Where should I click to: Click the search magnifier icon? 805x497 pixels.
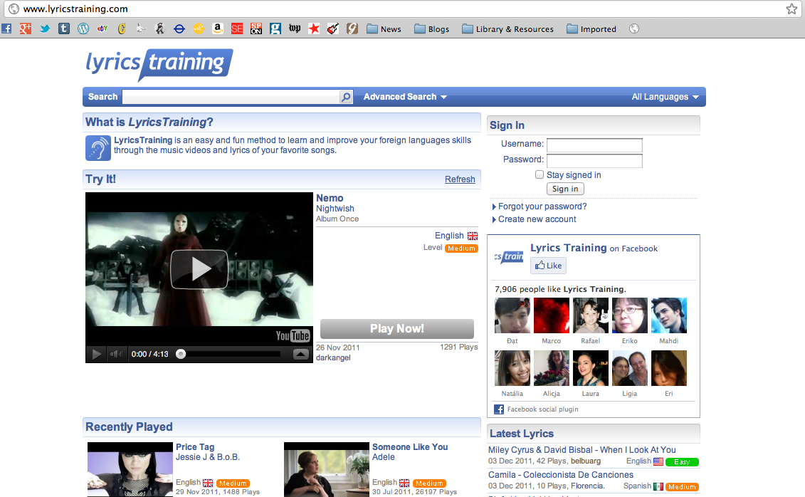(x=346, y=97)
